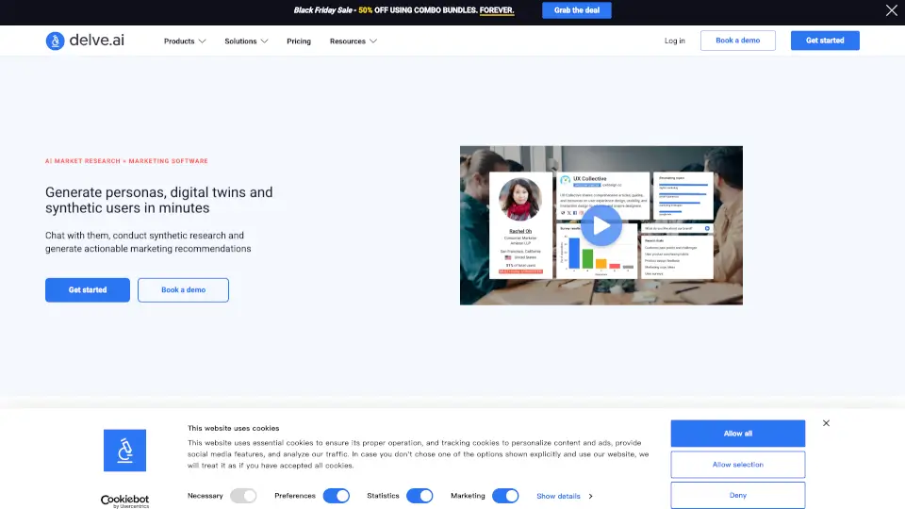905x509 pixels.
Task: Click the Cookiebot by Usercentrics logo
Action: (124, 500)
